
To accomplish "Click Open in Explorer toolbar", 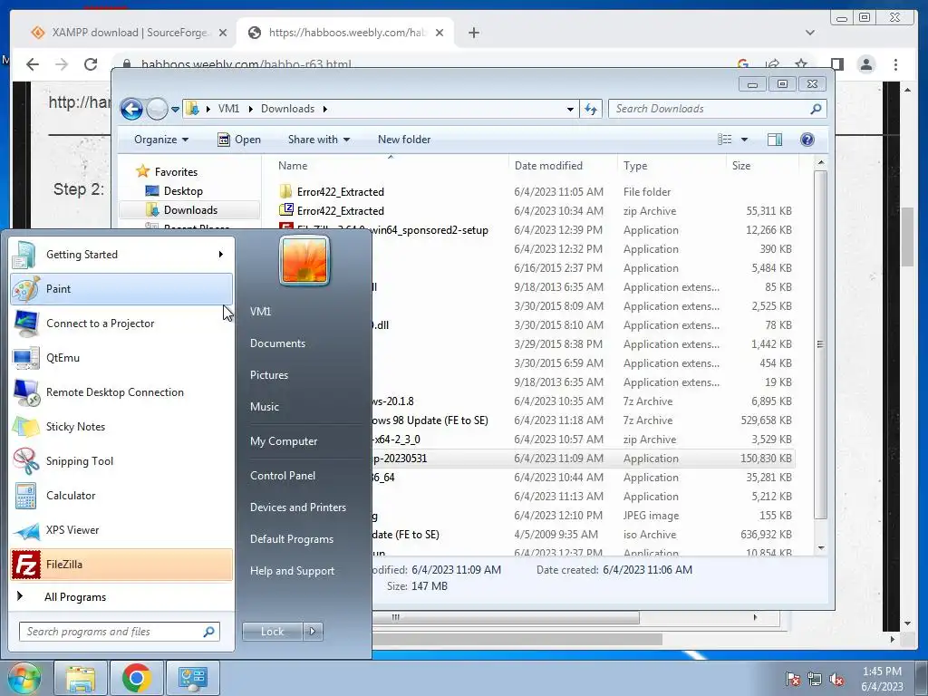I will [x=239, y=140].
